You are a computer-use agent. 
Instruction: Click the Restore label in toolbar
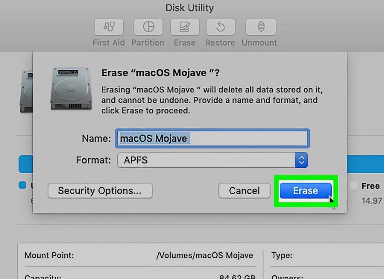coord(220,43)
